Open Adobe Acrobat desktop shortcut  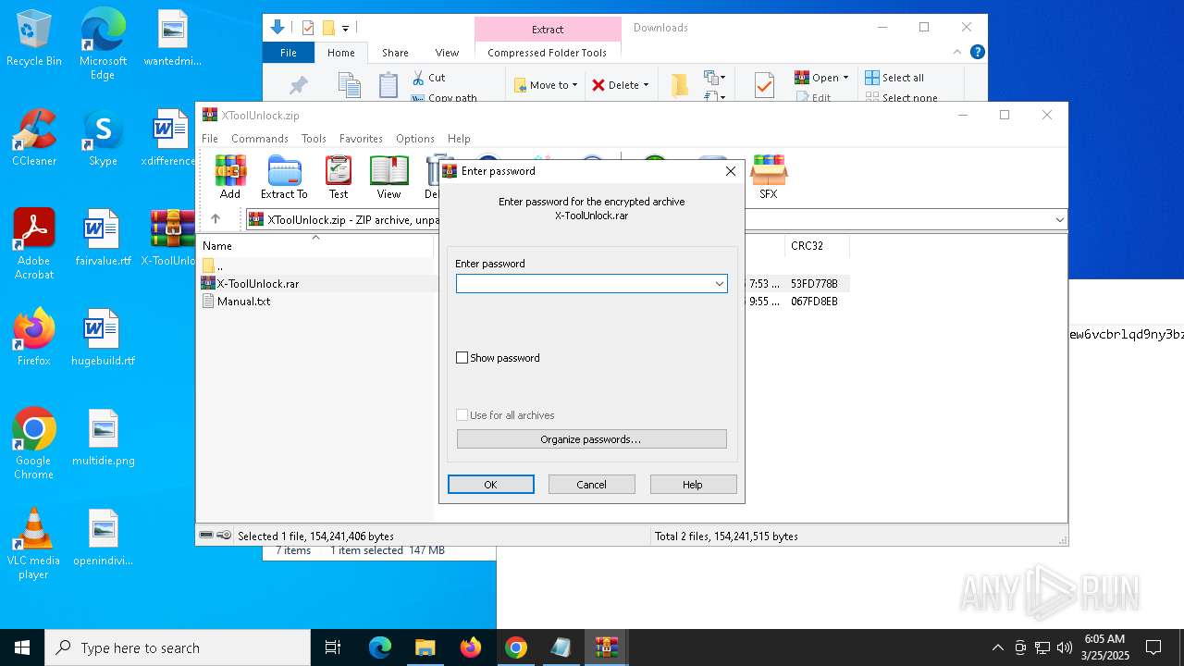[x=34, y=243]
